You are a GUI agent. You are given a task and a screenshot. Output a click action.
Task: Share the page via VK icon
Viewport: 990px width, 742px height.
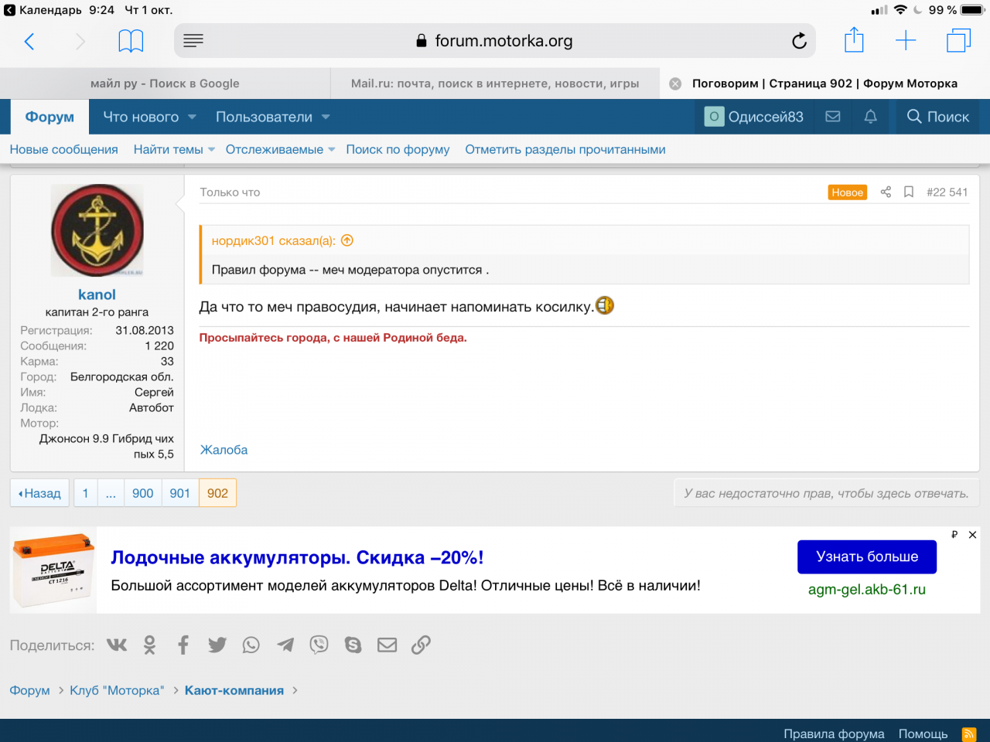[x=117, y=645]
